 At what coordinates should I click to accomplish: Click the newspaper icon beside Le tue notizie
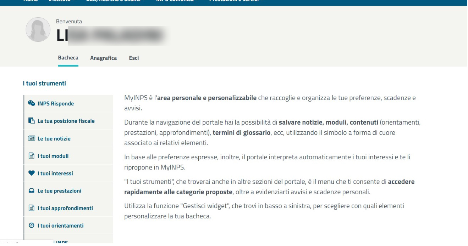pos(31,138)
